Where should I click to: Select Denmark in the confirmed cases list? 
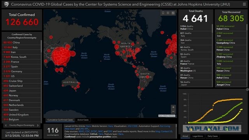tap(21, 100)
